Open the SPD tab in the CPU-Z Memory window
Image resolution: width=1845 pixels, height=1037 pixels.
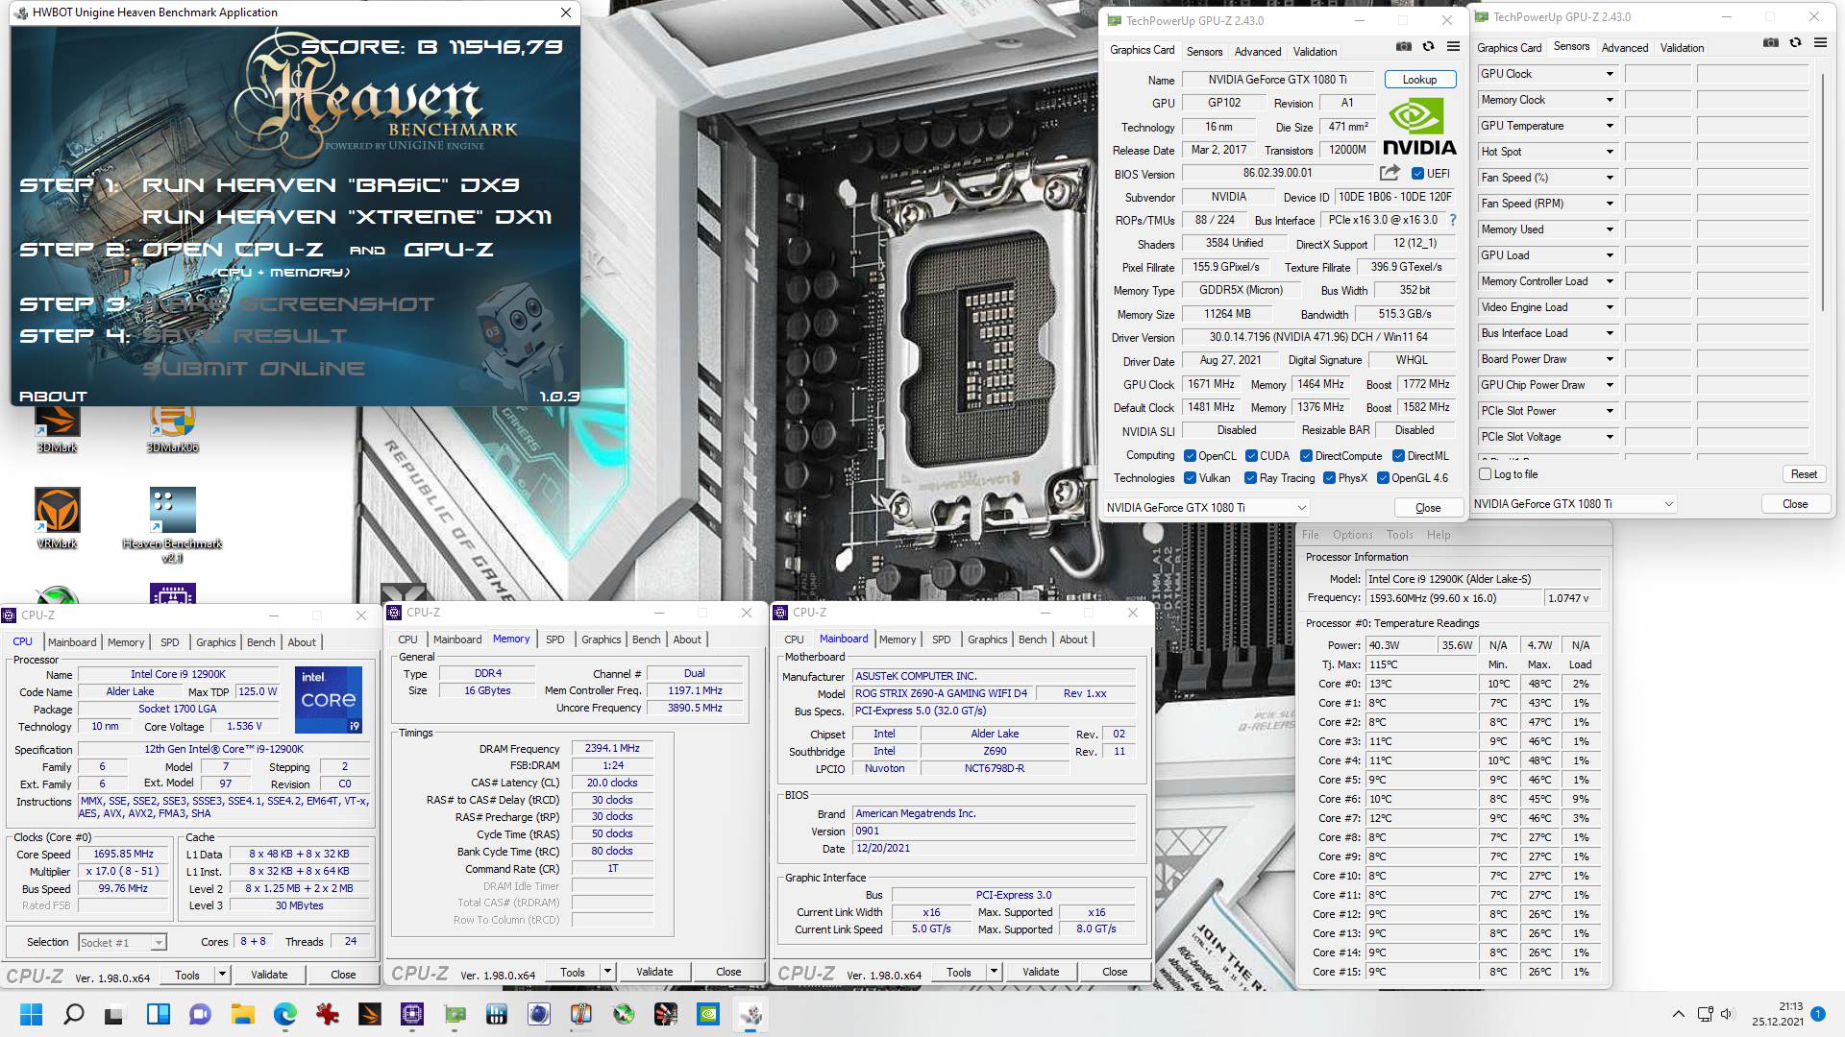555,639
